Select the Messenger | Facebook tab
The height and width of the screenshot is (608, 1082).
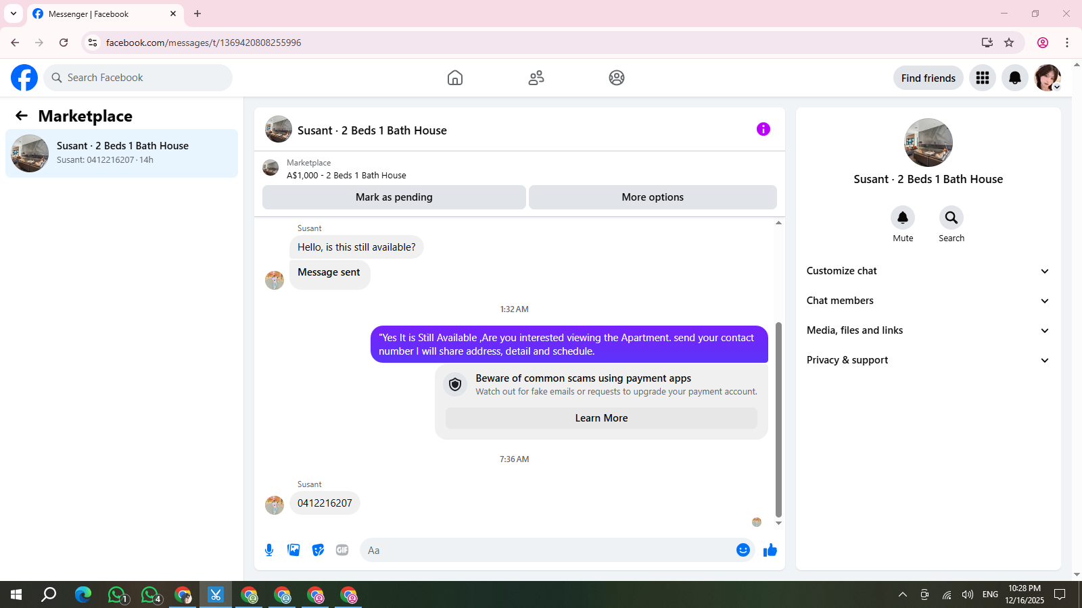point(105,14)
